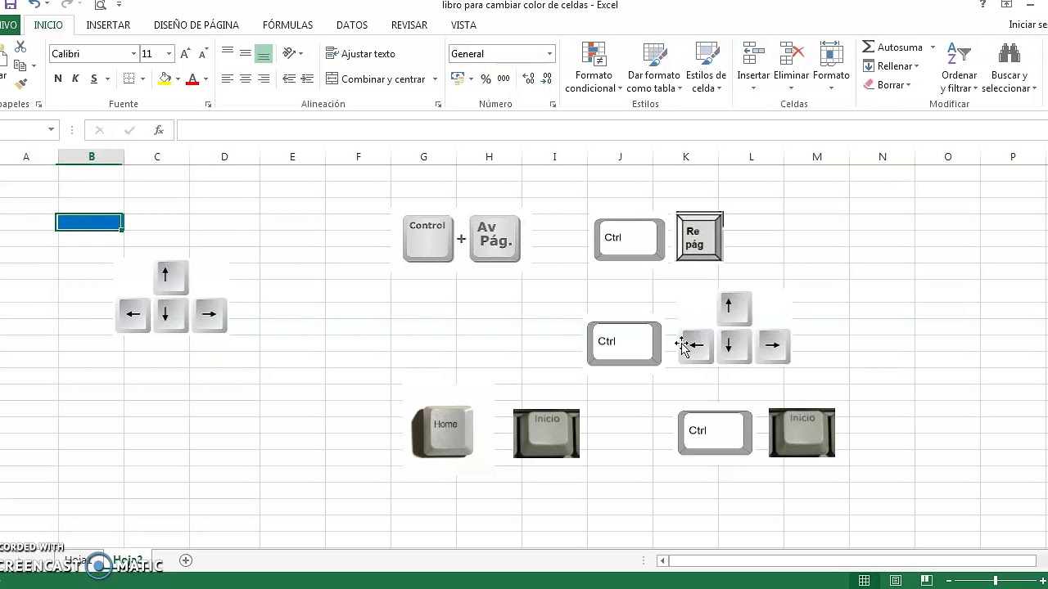The height and width of the screenshot is (589, 1048).
Task: Click the text orientation icon
Action: point(289,53)
